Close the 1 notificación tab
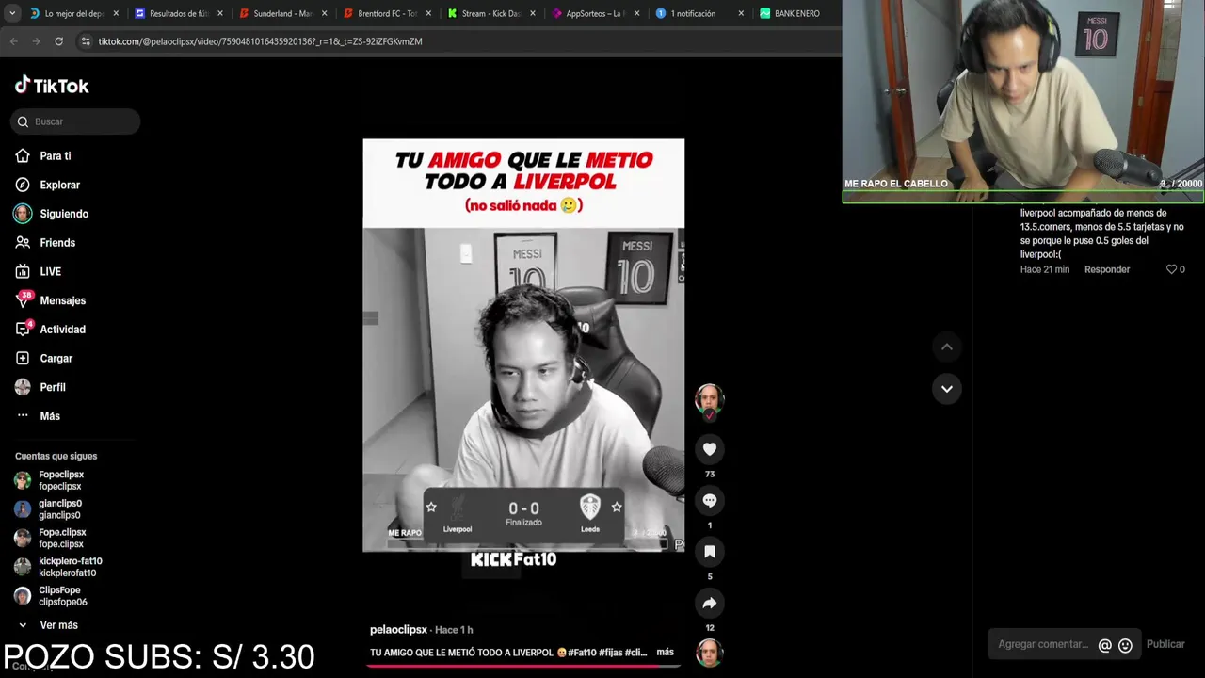Image resolution: width=1205 pixels, height=678 pixels. pyautogui.click(x=740, y=13)
